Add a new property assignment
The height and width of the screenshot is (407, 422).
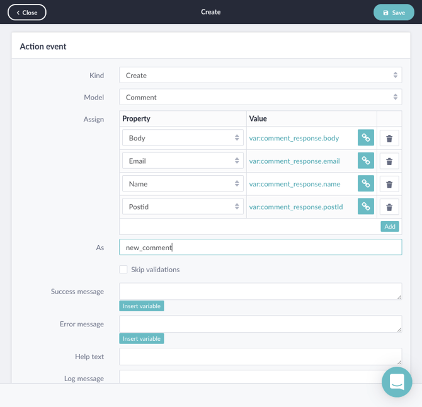point(390,226)
